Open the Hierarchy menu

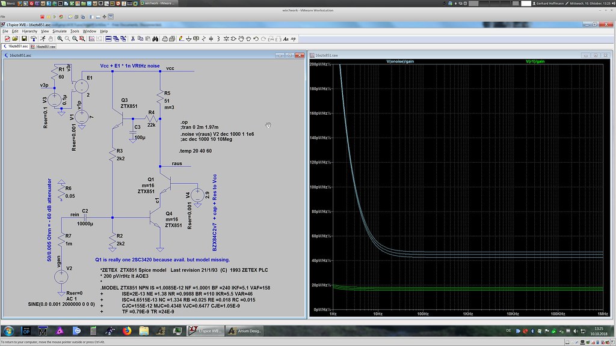pos(29,31)
